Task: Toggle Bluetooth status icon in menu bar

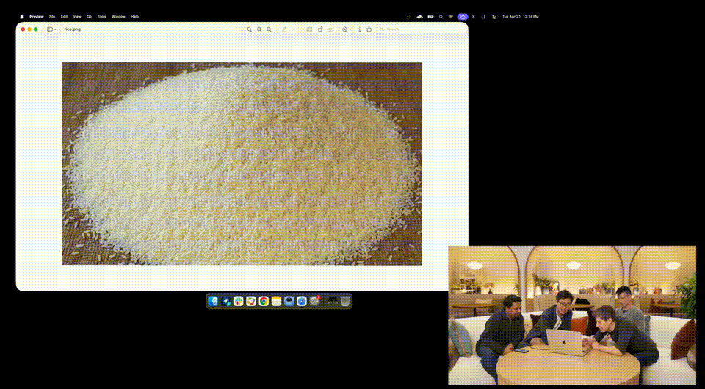Action: pyautogui.click(x=473, y=16)
